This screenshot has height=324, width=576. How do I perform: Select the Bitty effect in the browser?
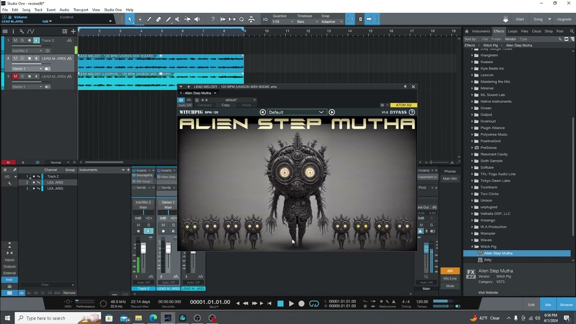[x=488, y=260]
